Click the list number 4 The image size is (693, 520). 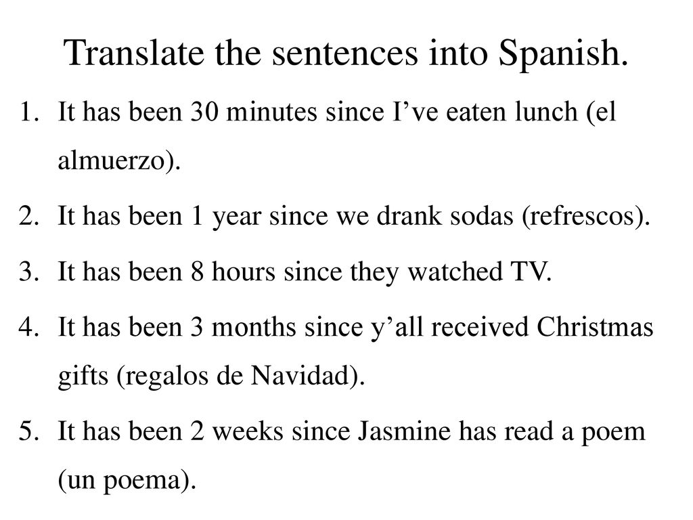point(29,327)
